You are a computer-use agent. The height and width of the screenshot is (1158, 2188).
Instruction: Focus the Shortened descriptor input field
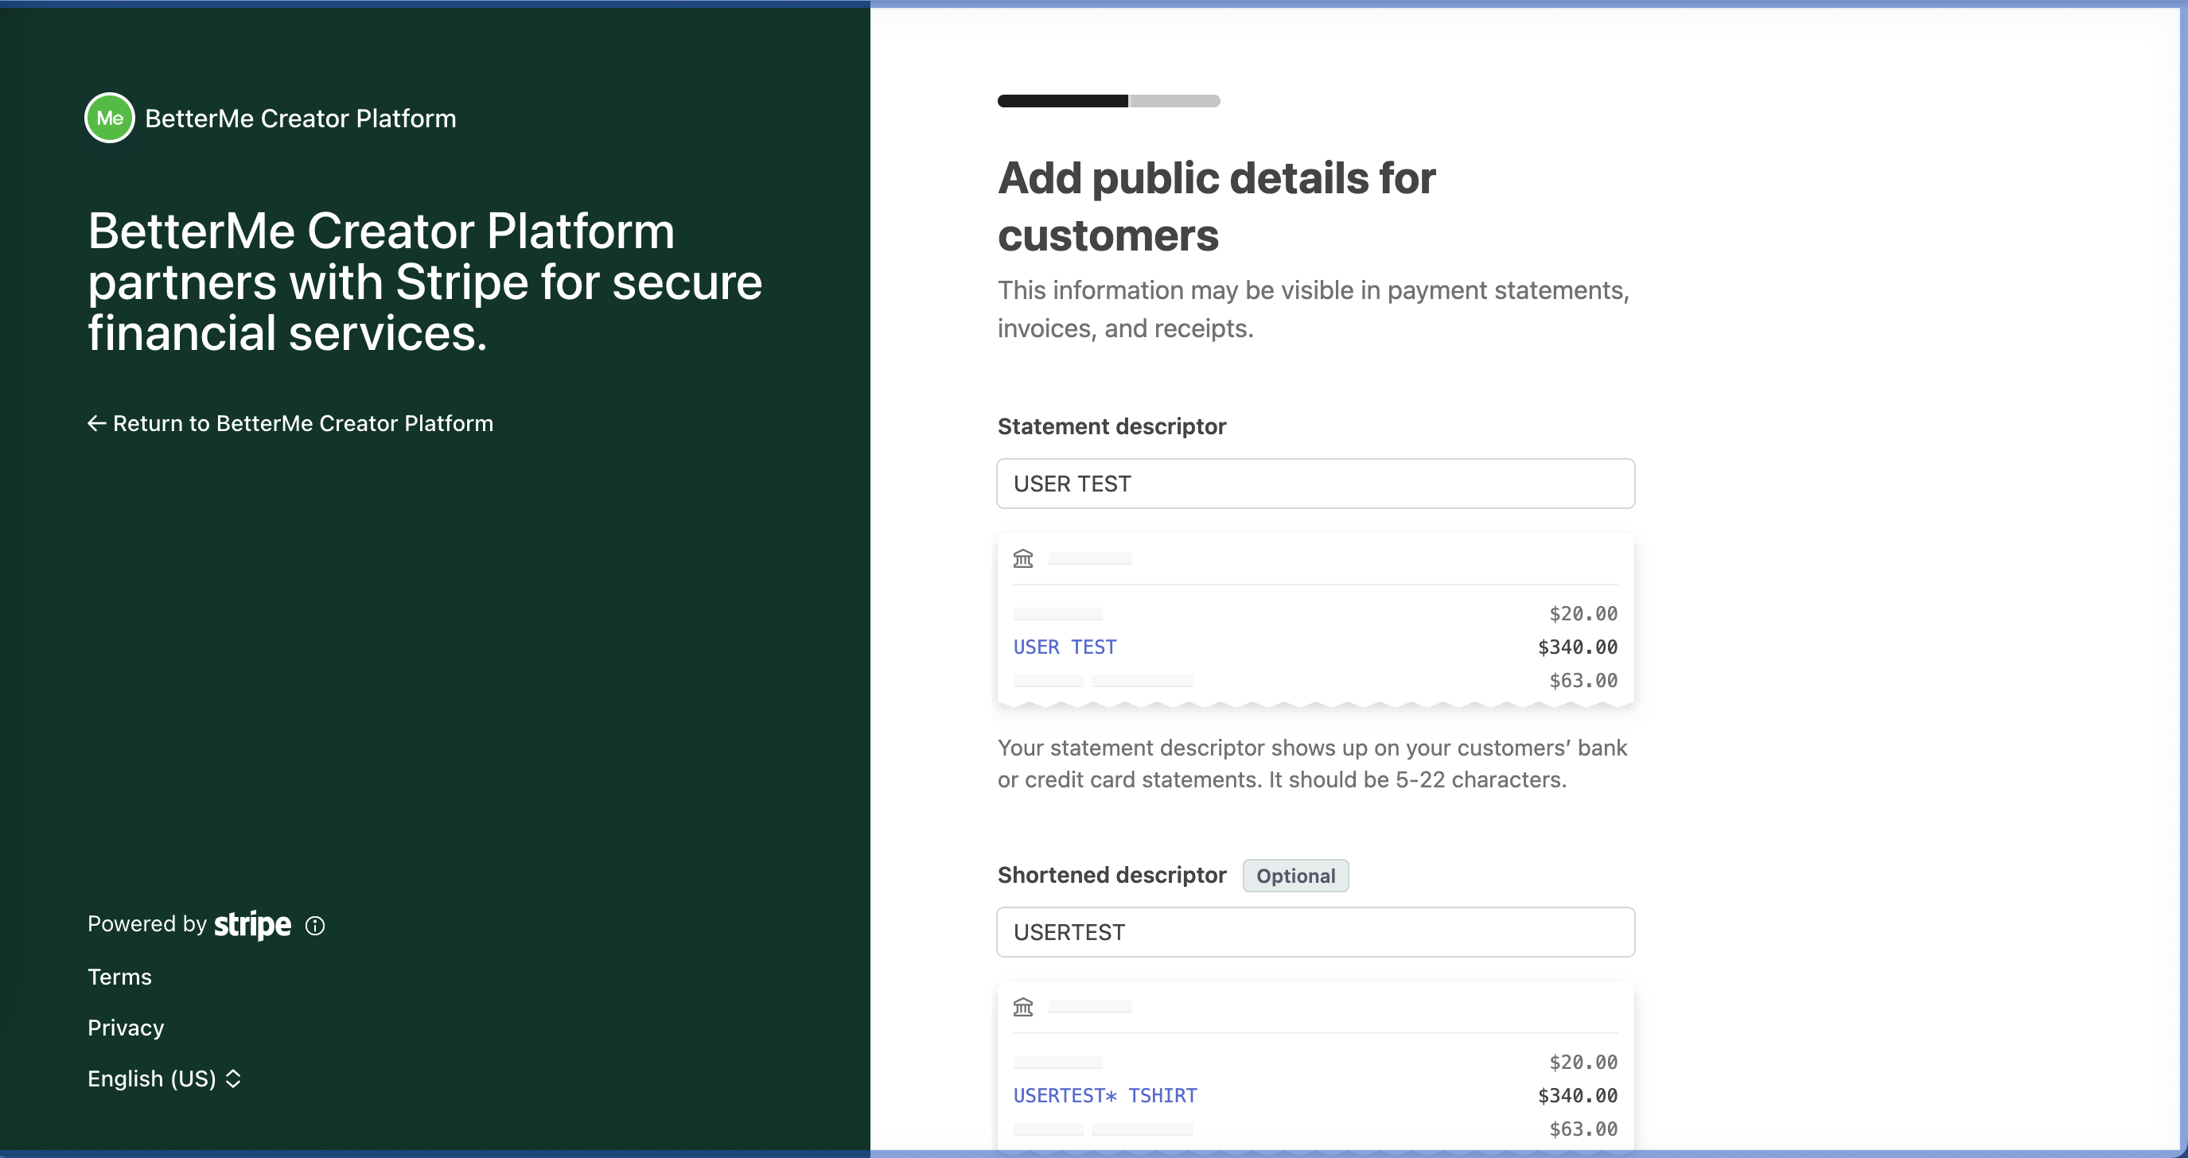(x=1316, y=932)
